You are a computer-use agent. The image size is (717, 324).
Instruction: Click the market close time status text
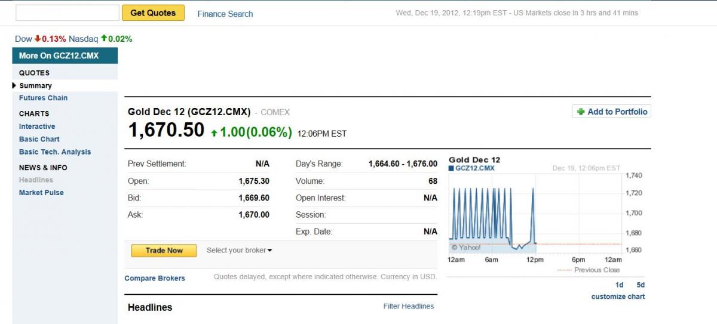[517, 13]
